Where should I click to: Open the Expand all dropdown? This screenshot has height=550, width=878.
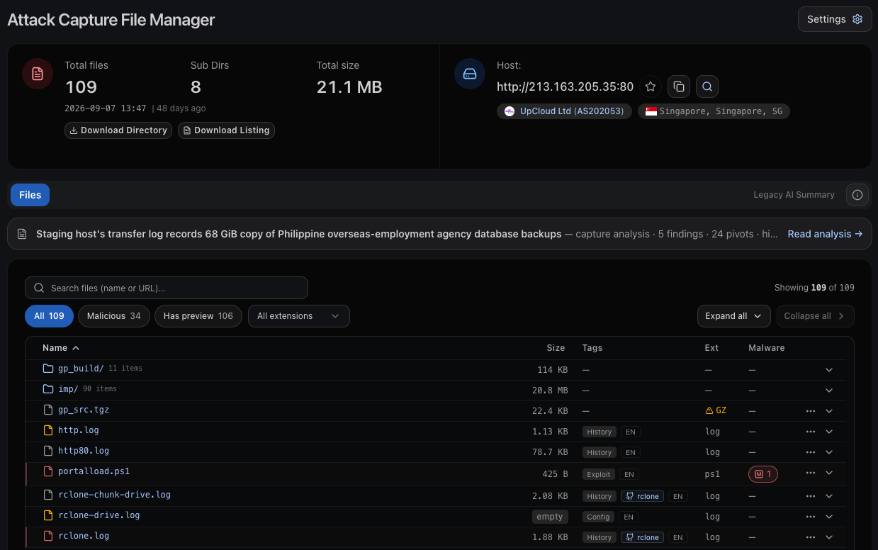734,316
